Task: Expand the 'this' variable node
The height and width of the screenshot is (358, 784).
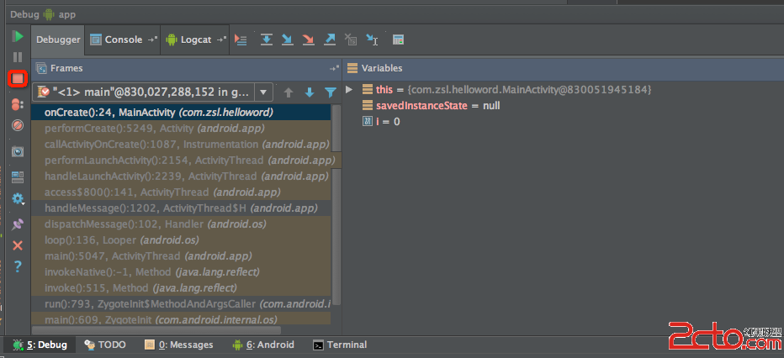Action: (349, 90)
